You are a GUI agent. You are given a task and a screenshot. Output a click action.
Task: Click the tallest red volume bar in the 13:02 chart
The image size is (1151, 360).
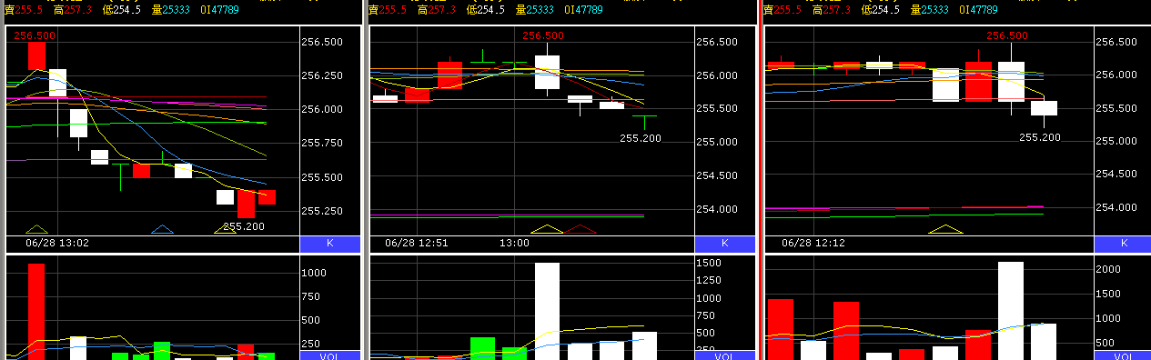(36, 311)
